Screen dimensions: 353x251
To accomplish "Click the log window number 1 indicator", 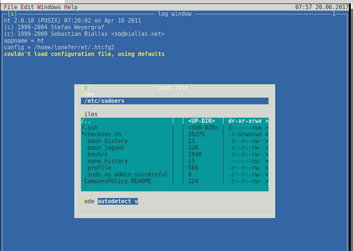I will (334, 13).
